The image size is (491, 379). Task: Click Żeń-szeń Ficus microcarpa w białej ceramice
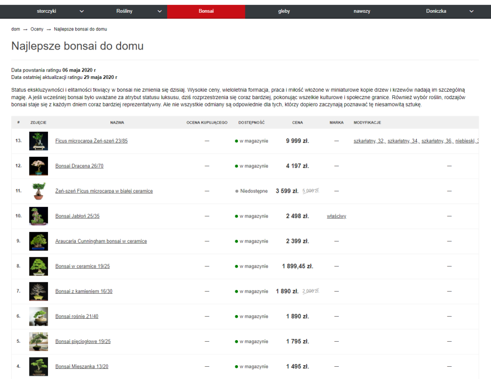coord(104,191)
